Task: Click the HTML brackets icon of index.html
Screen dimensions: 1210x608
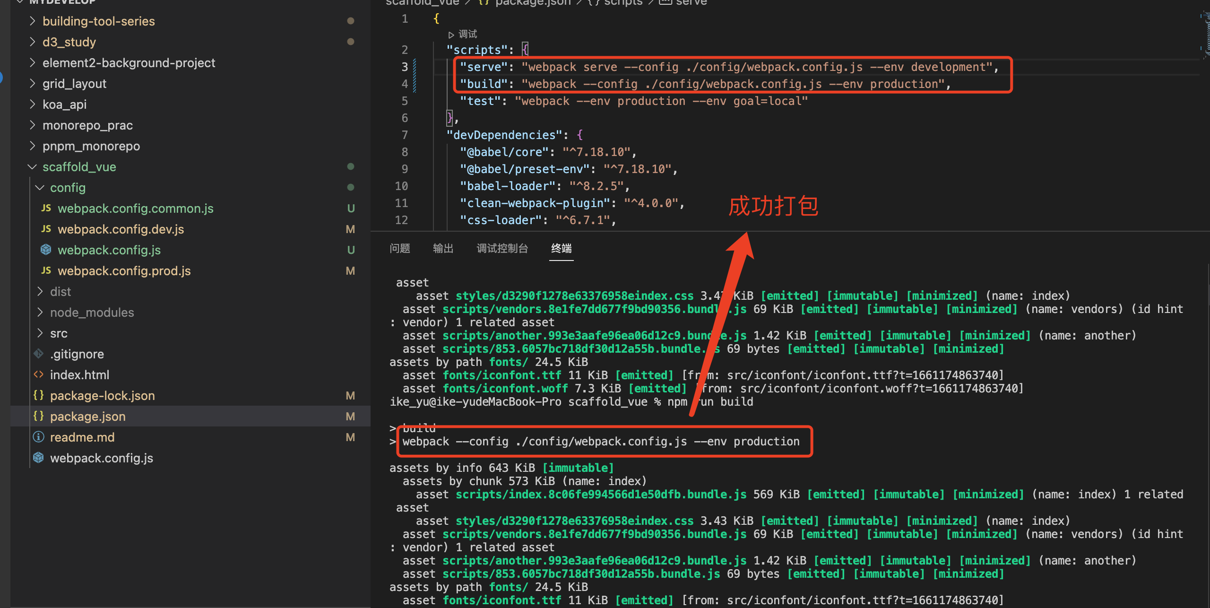Action: pos(39,374)
